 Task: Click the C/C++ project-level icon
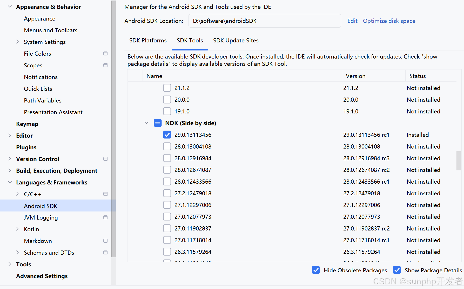105,194
